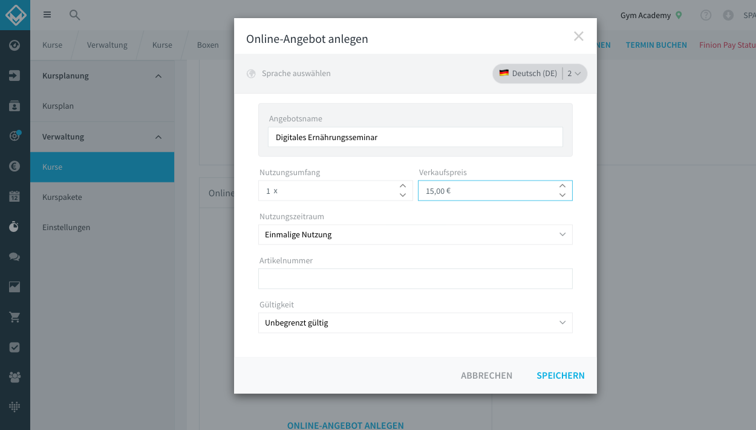
Task: Open the Nutzungszeitraum dropdown
Action: point(415,234)
